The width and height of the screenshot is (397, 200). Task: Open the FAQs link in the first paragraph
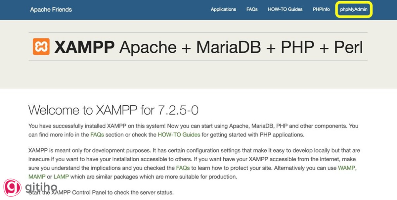pyautogui.click(x=98, y=135)
